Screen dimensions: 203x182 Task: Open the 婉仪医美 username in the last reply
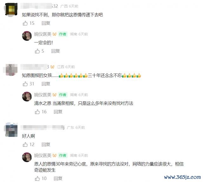click(43, 155)
